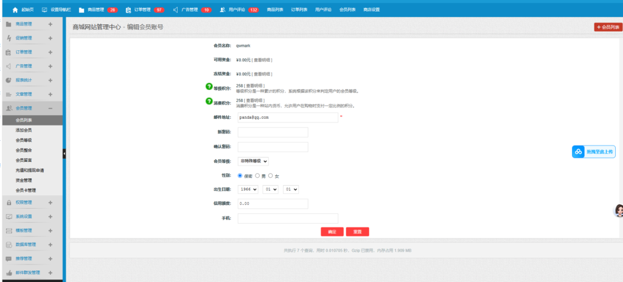Click the sidebar 订单管理 clipboard icon
This screenshot has height=282, width=623.
(9, 52)
